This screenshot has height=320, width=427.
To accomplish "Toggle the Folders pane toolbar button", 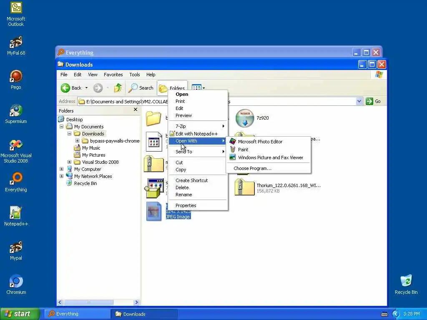I will (172, 88).
